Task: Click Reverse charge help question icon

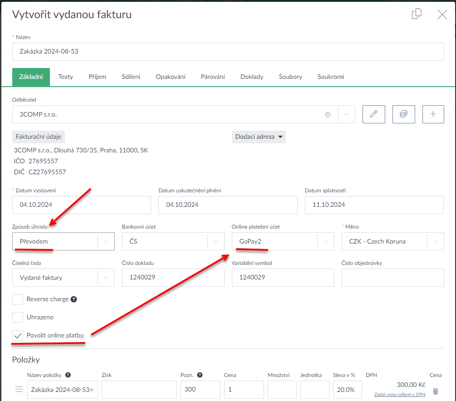Action: click(x=74, y=299)
